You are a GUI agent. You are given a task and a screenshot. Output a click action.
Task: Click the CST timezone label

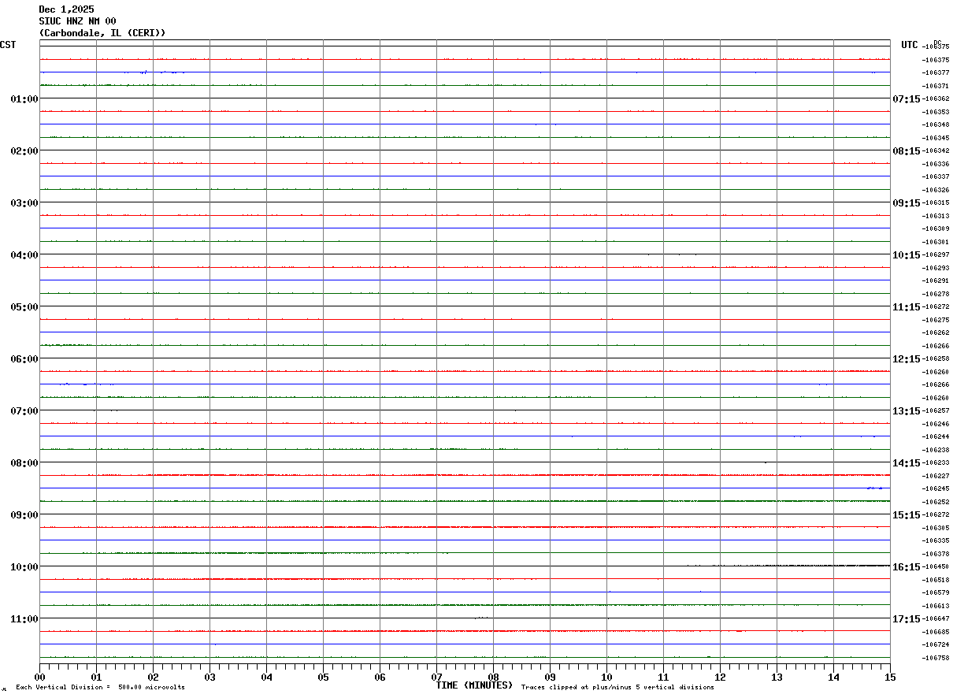click(x=8, y=45)
